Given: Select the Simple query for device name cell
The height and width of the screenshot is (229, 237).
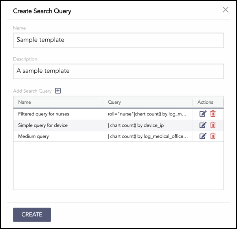Looking at the screenshot, I should click(x=43, y=125).
